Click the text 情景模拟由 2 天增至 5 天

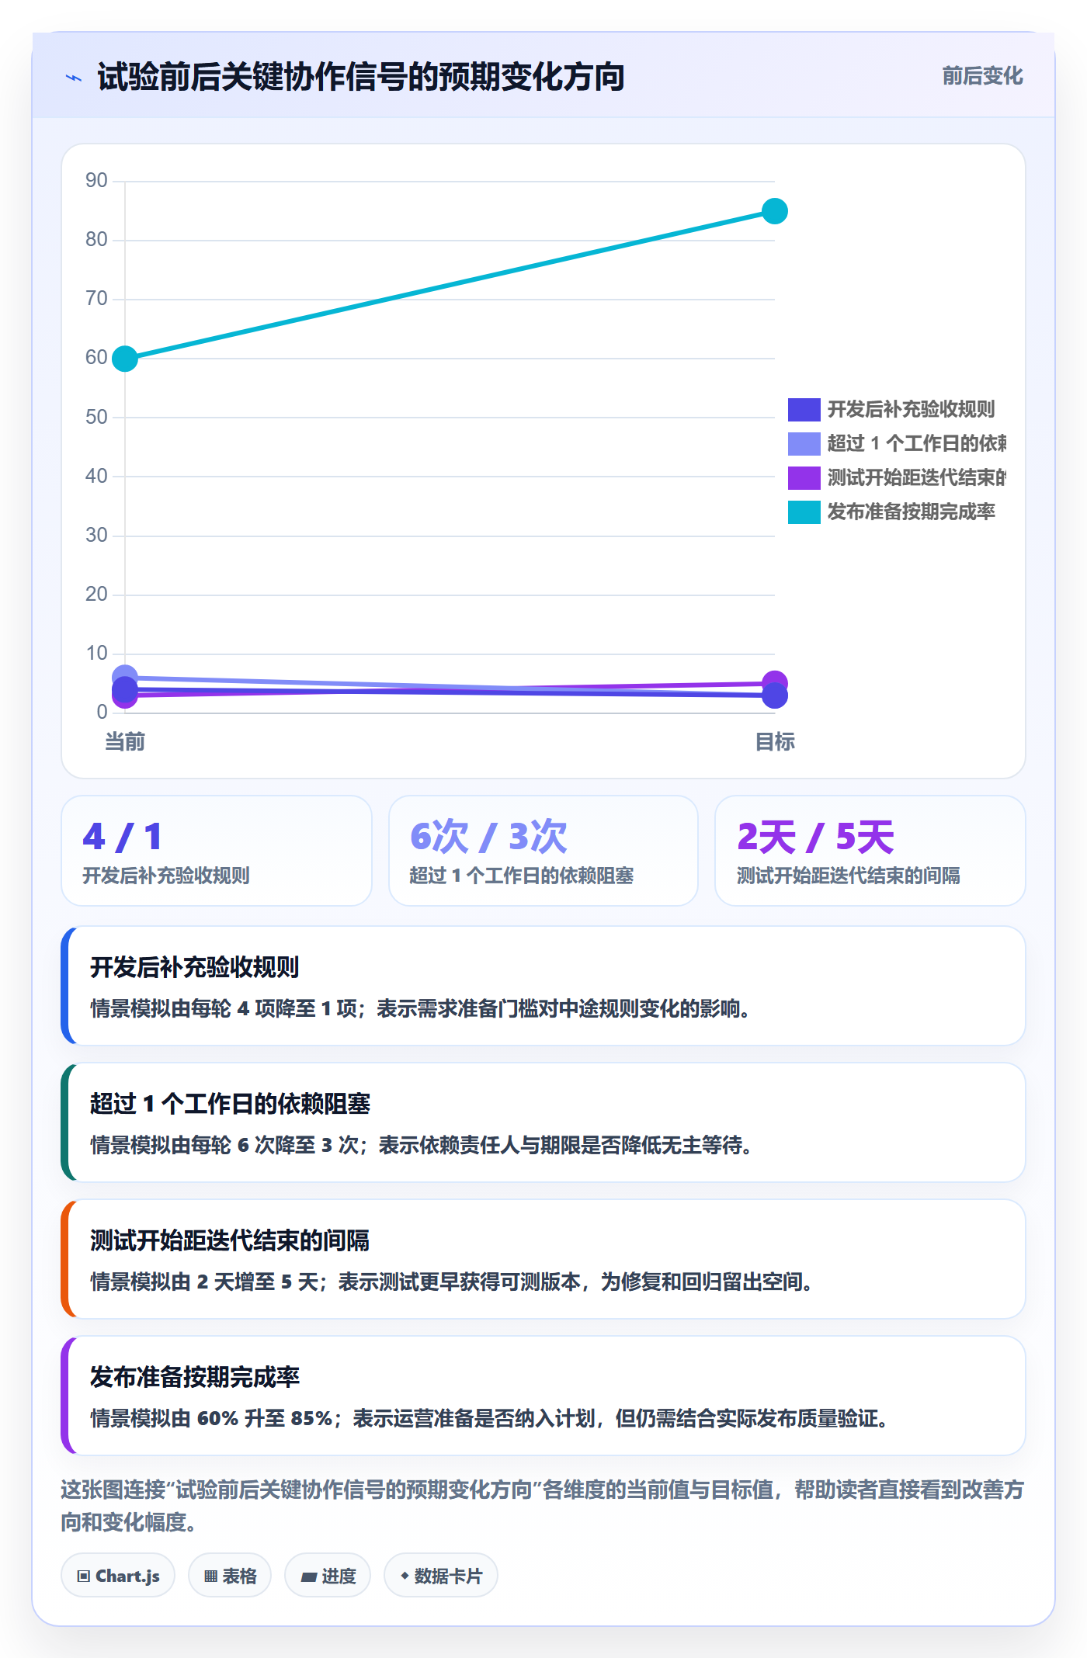204,1282
